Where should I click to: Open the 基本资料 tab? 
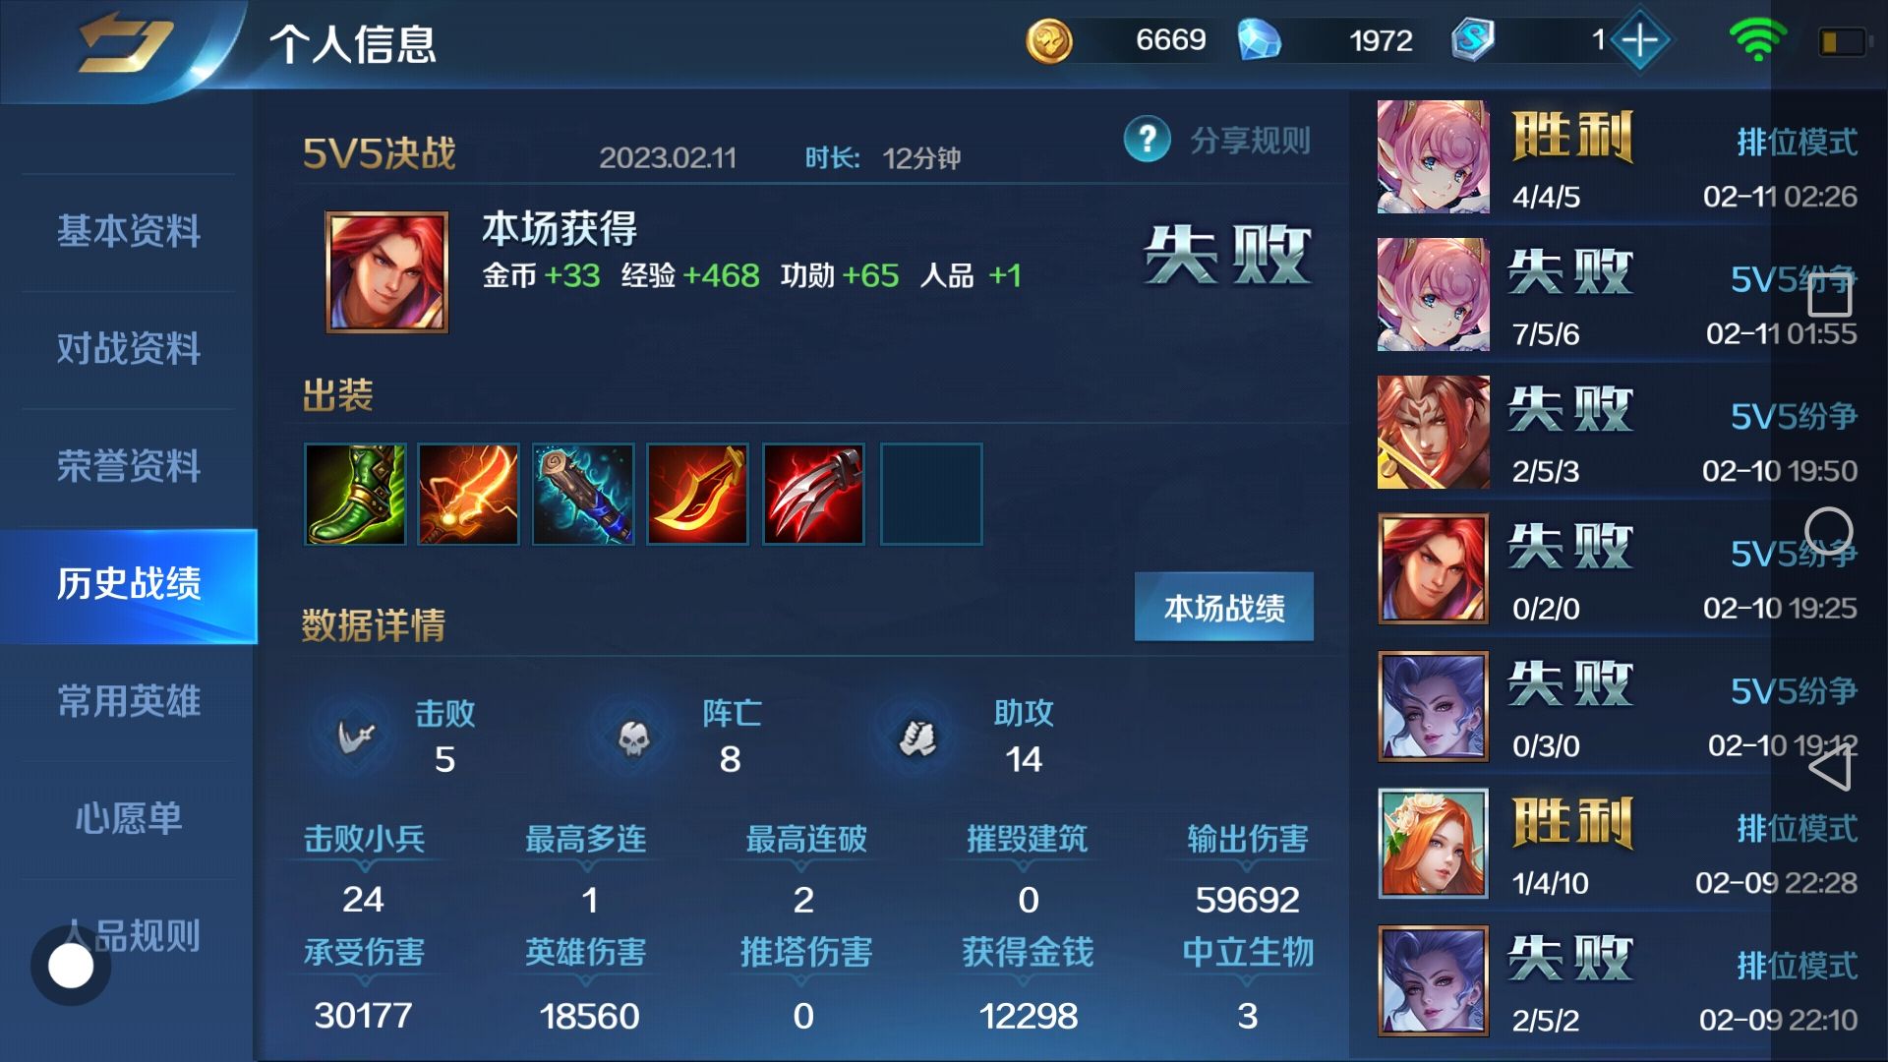[x=129, y=232]
